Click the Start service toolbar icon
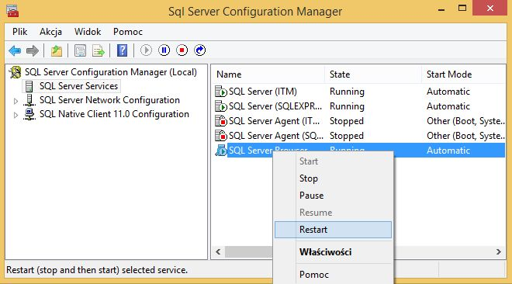 click(x=146, y=50)
